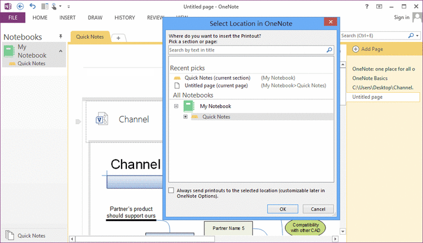The image size is (423, 243).
Task: Select the green My Notebook icon in sidebar
Action: click(9, 51)
